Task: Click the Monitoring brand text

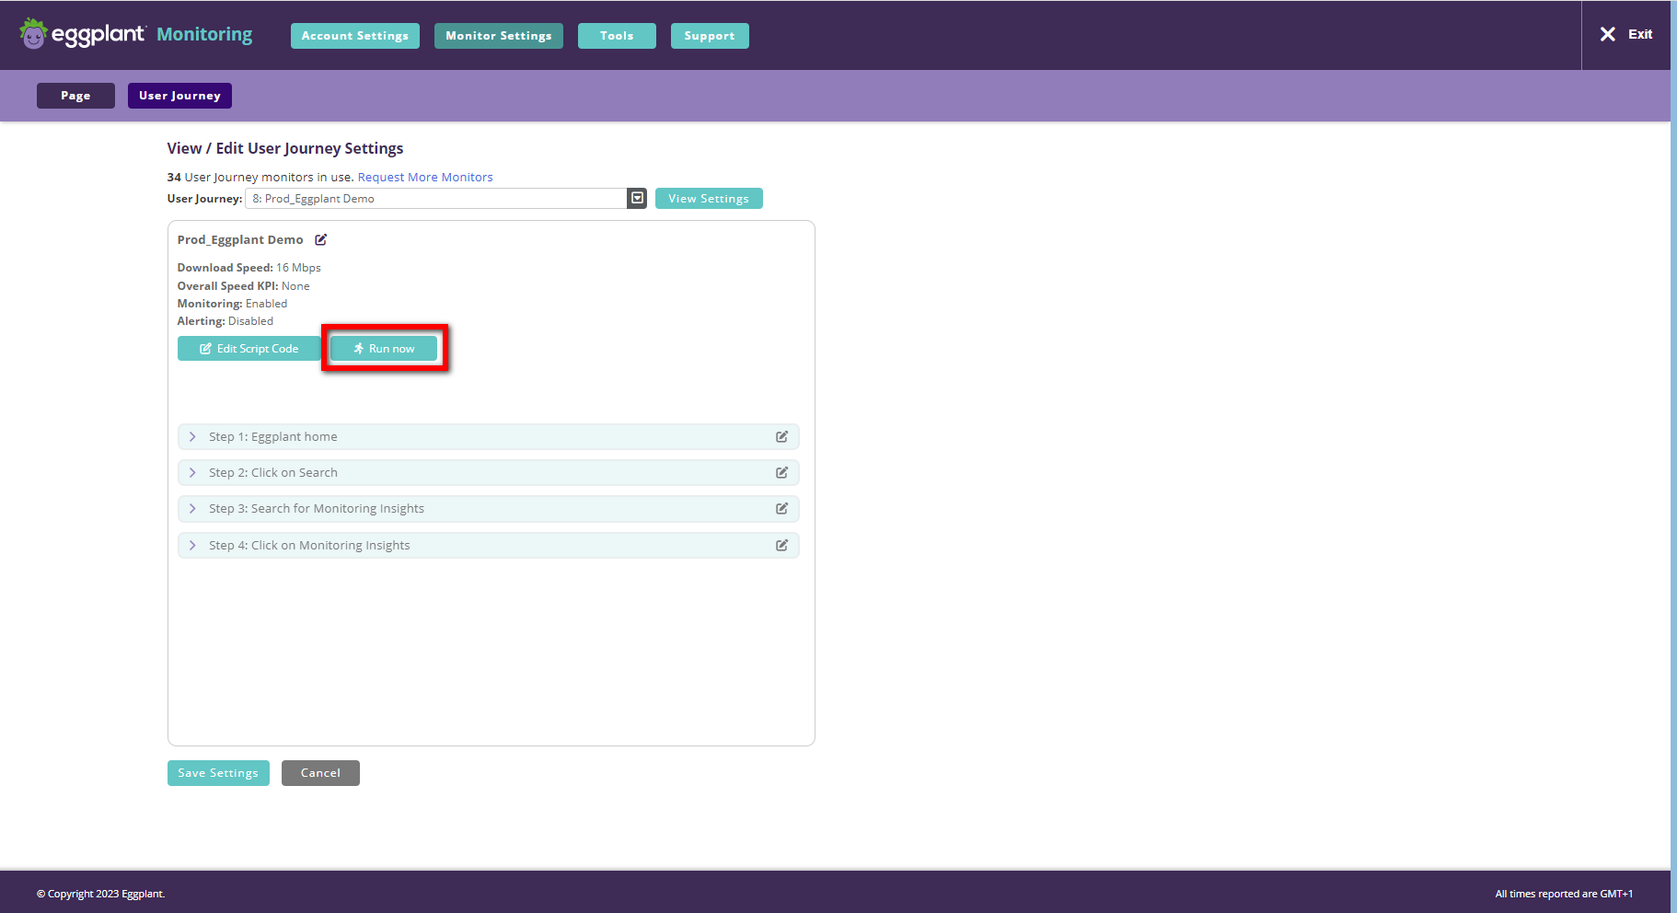Action: click(x=204, y=34)
